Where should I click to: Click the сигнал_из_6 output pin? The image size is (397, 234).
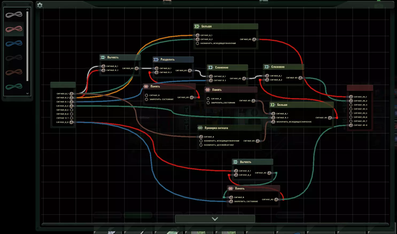(351, 117)
